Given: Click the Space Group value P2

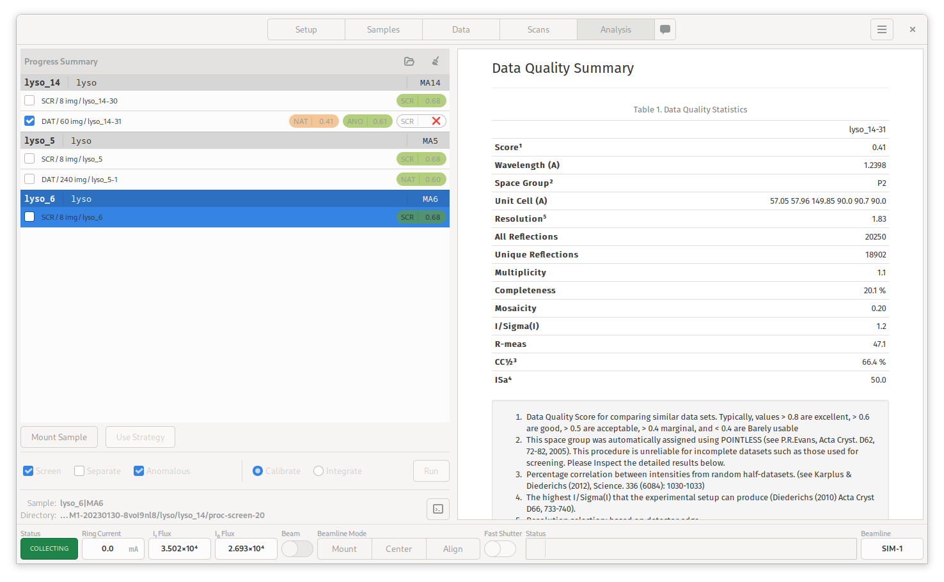Looking at the screenshot, I should [881, 183].
